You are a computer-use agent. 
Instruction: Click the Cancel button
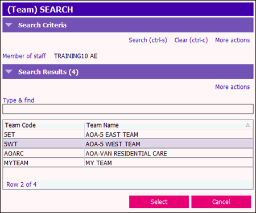221,202
